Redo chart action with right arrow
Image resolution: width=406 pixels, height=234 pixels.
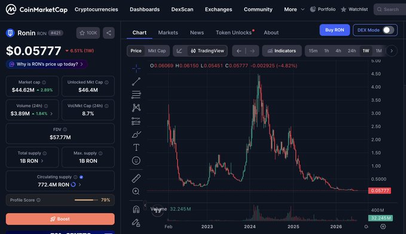point(252,51)
